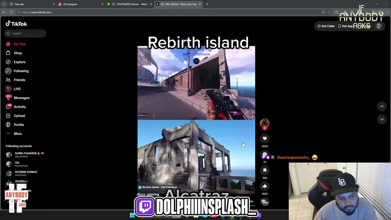Open the Following feed

(21, 71)
